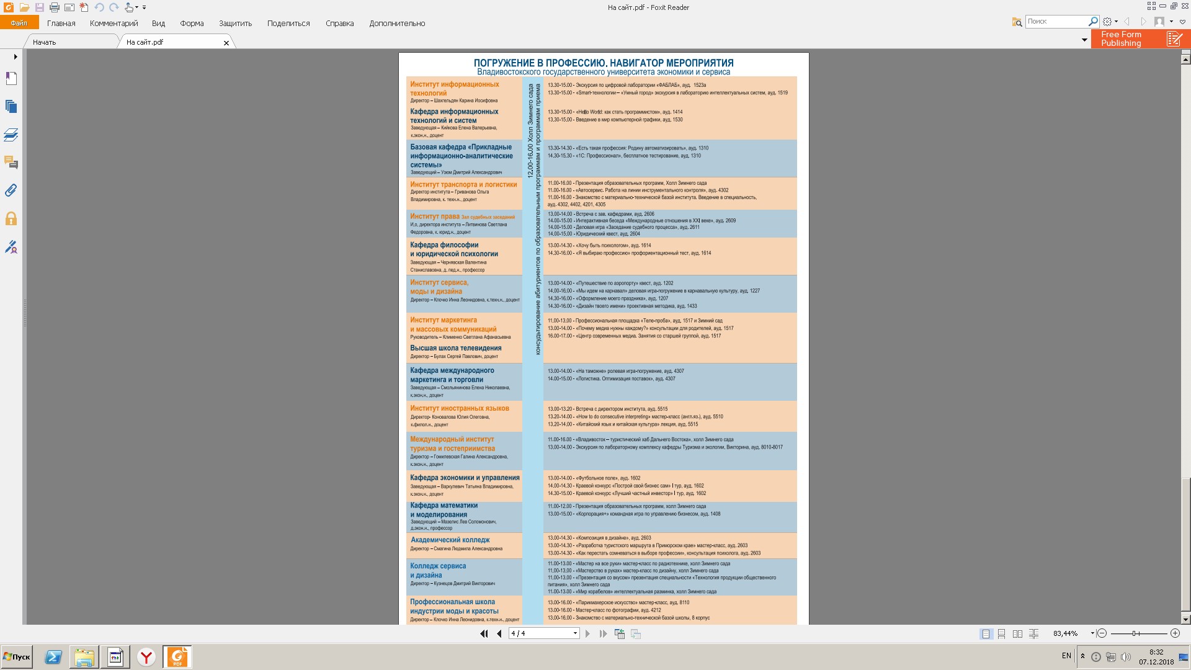
Task: Switch to the Начать tab
Action: [x=45, y=42]
